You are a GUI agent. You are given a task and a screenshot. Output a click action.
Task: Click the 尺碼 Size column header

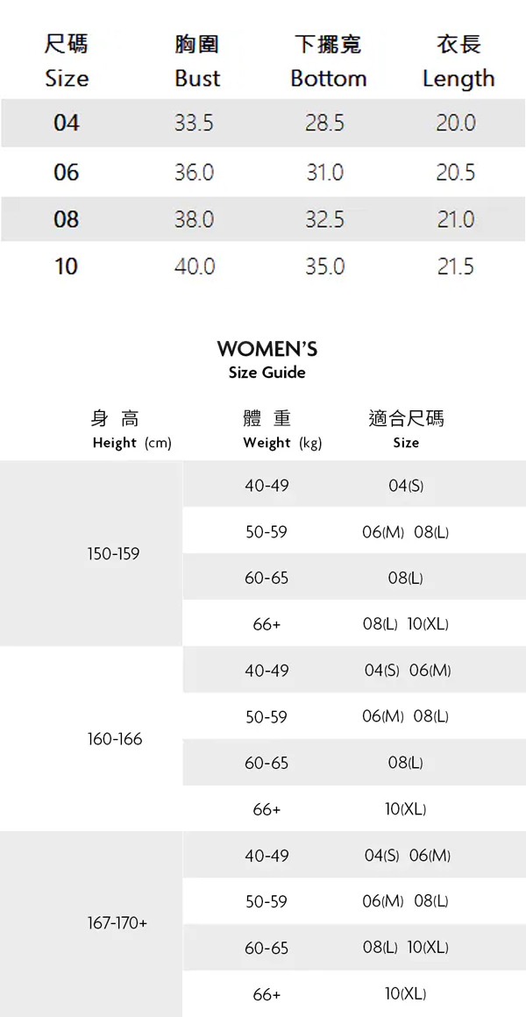[67, 61]
